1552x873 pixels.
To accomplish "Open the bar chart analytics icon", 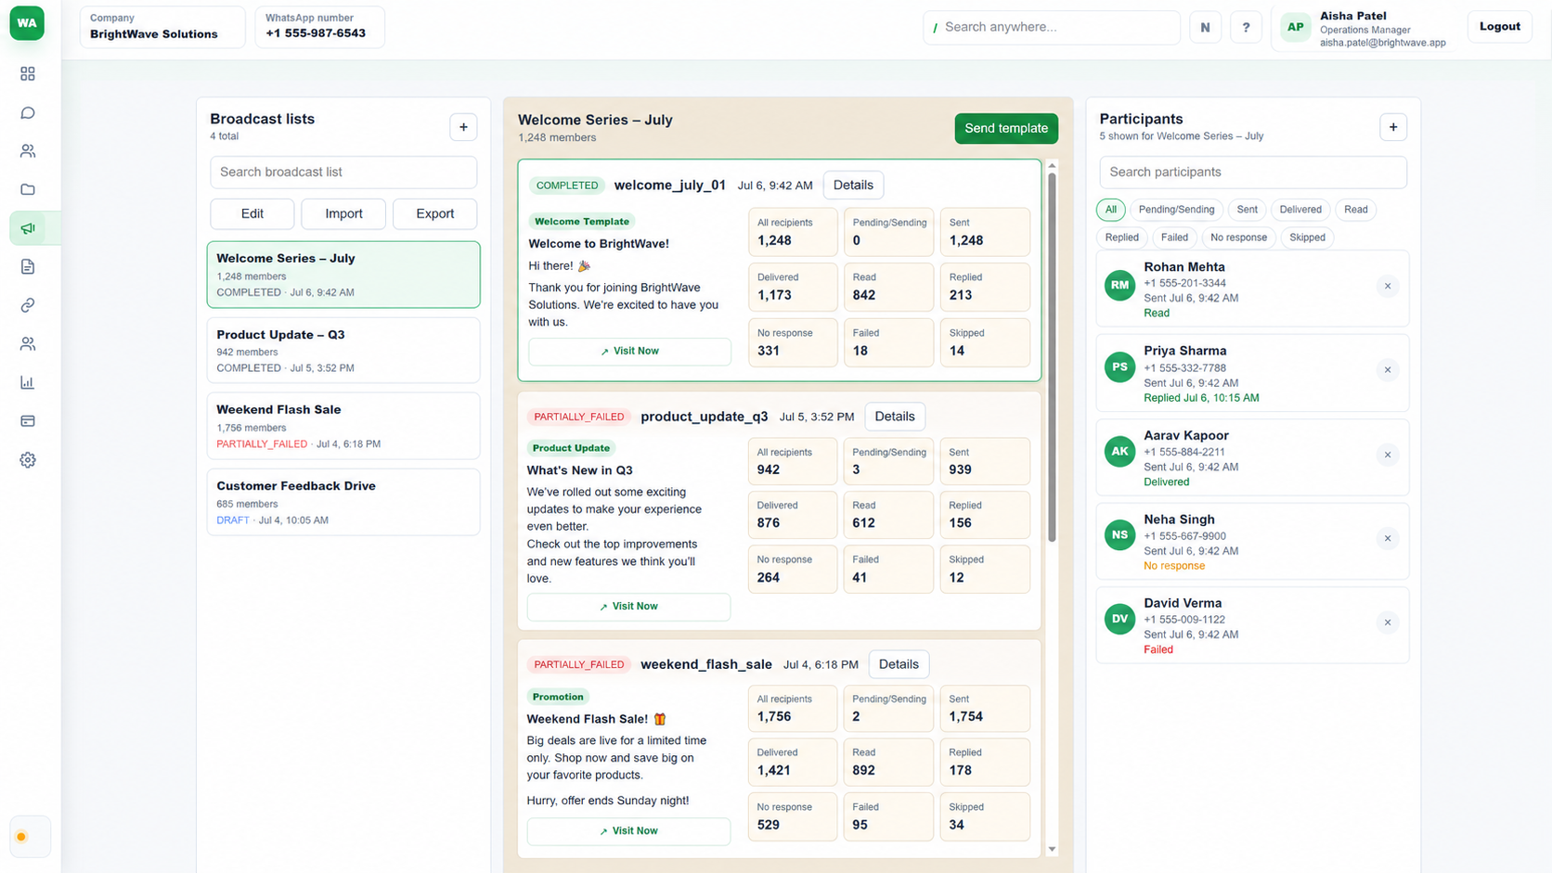I will click(28, 382).
